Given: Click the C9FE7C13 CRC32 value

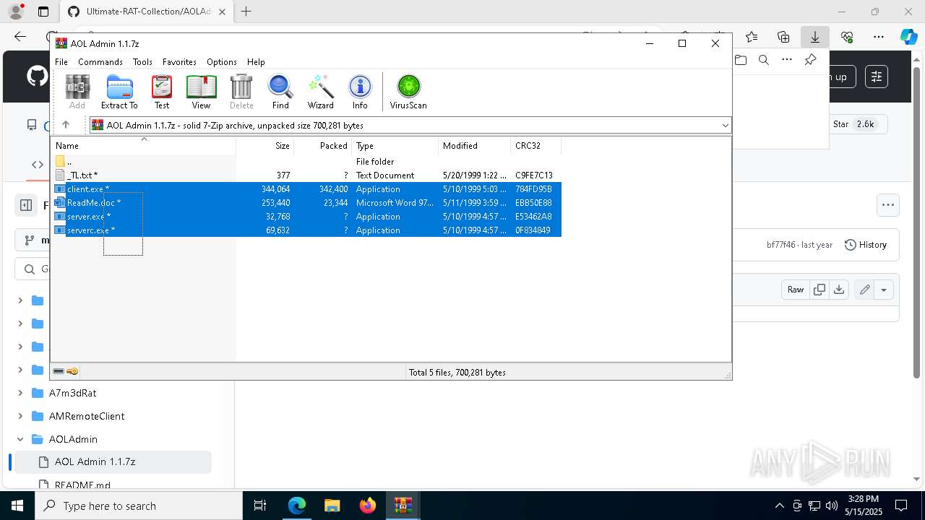Looking at the screenshot, I should [x=534, y=175].
